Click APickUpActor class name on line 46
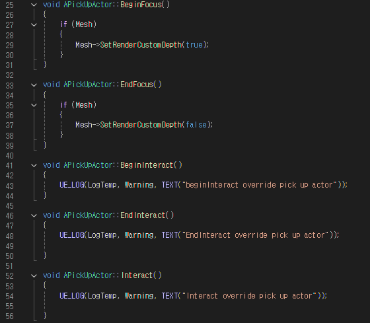 [x=88, y=215]
